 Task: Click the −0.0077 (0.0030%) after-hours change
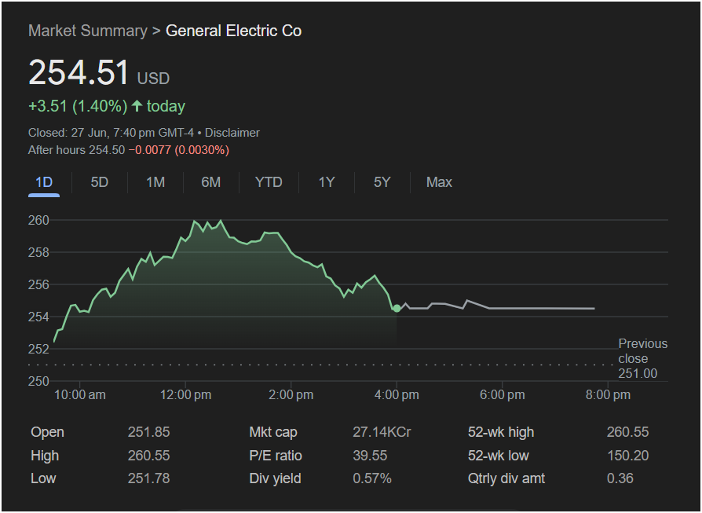(178, 150)
